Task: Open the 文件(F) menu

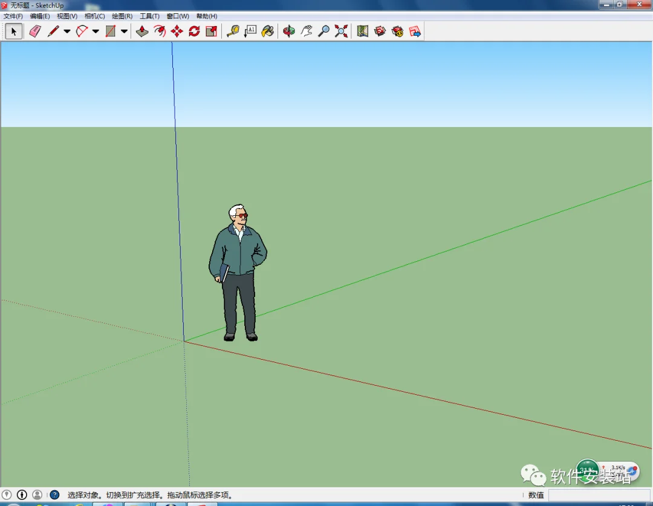Action: coord(13,16)
